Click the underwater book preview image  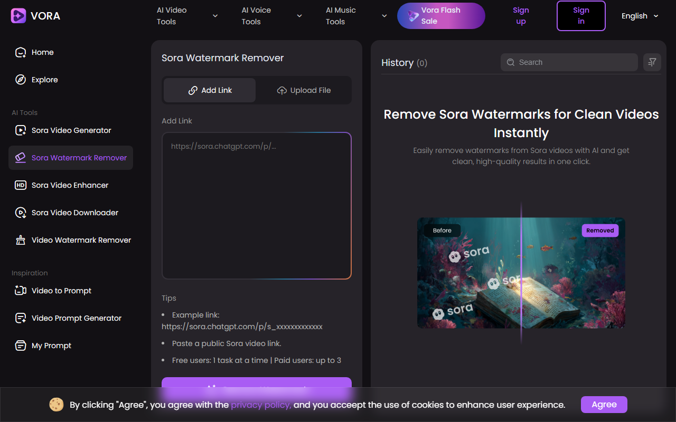521,273
